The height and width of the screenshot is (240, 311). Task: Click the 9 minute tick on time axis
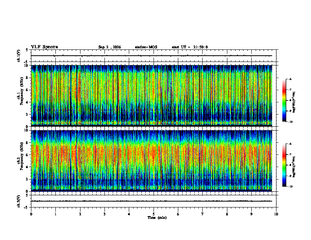pos(251,214)
